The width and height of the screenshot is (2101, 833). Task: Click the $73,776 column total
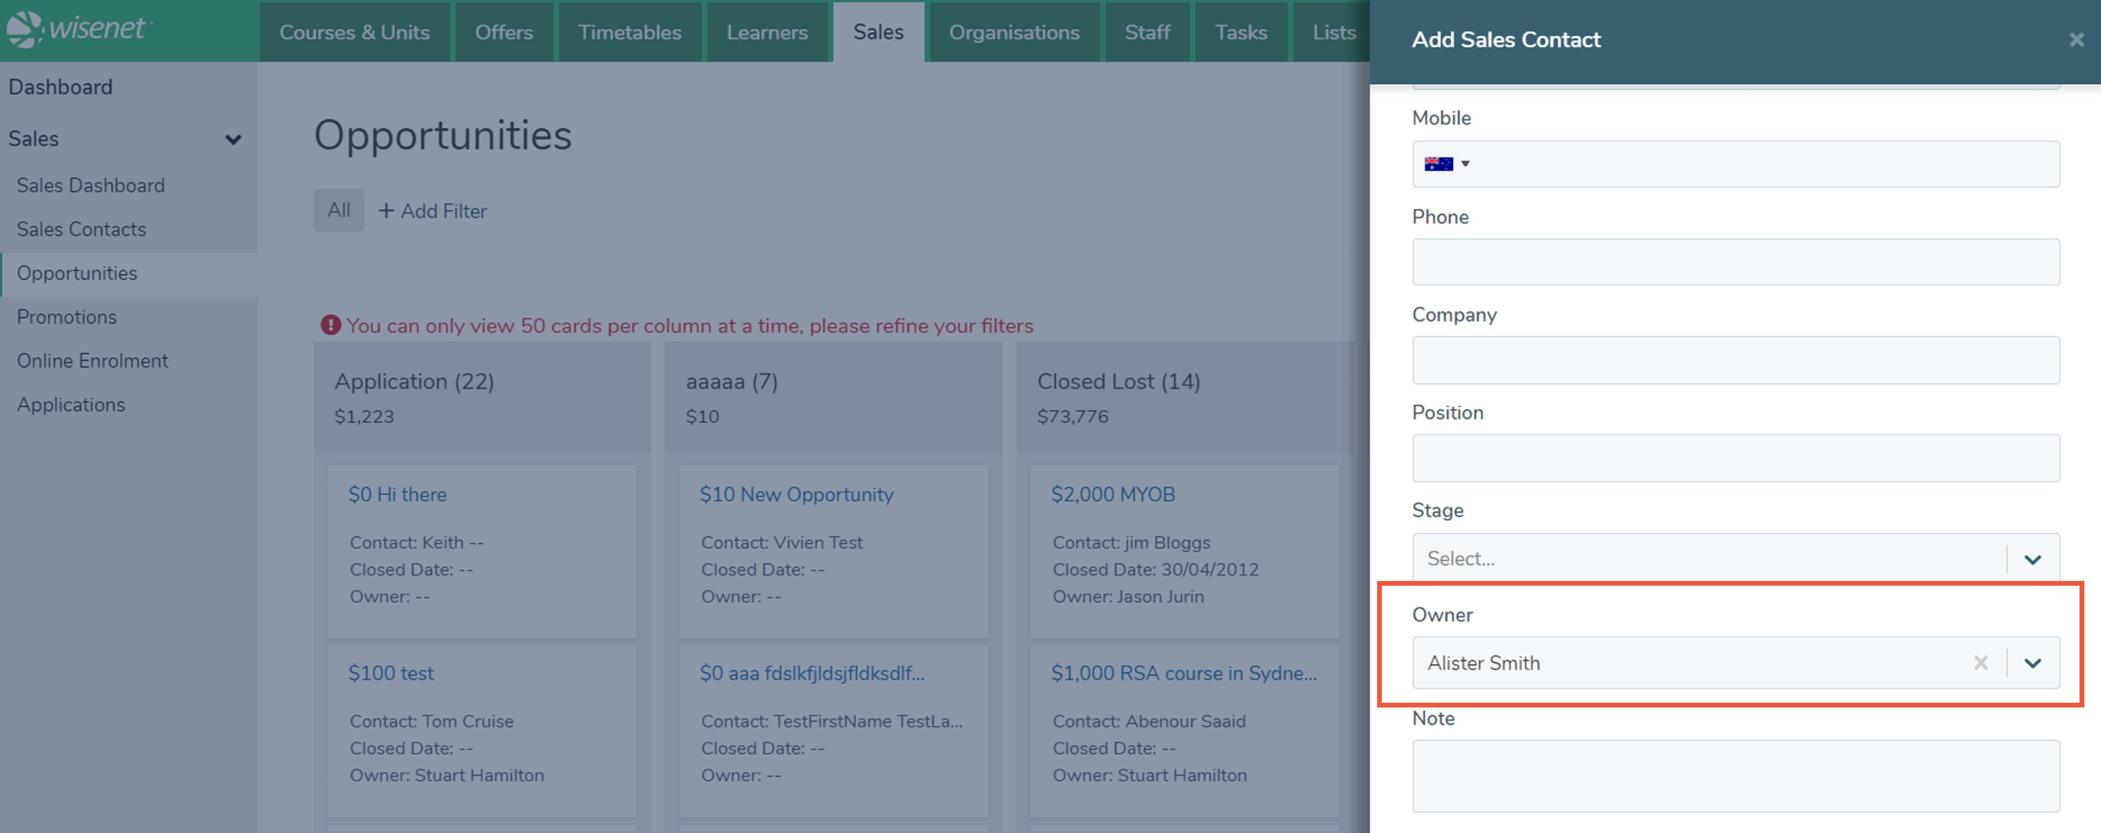pos(1072,416)
